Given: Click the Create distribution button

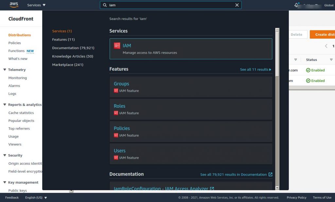Looking at the screenshot, I should tap(322, 34).
